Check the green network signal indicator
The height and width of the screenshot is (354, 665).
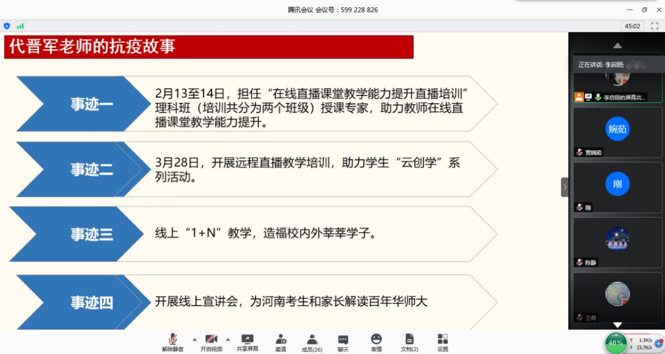20,26
